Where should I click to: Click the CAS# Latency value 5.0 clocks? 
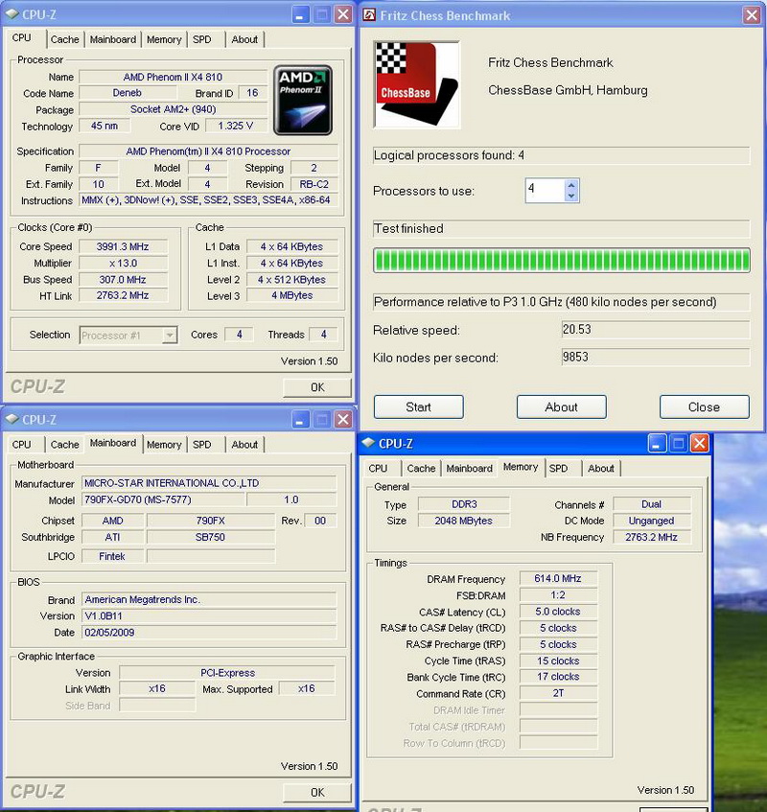click(x=558, y=612)
